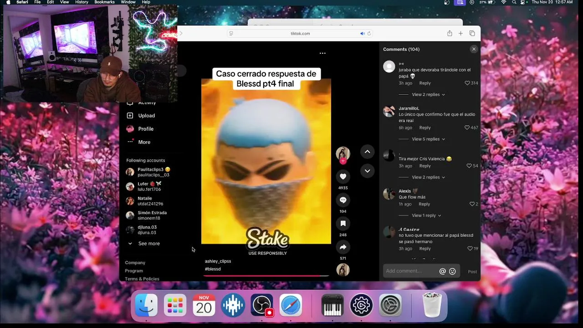Bookmark the video with the save icon
This screenshot has height=328, width=583.
pyautogui.click(x=343, y=223)
